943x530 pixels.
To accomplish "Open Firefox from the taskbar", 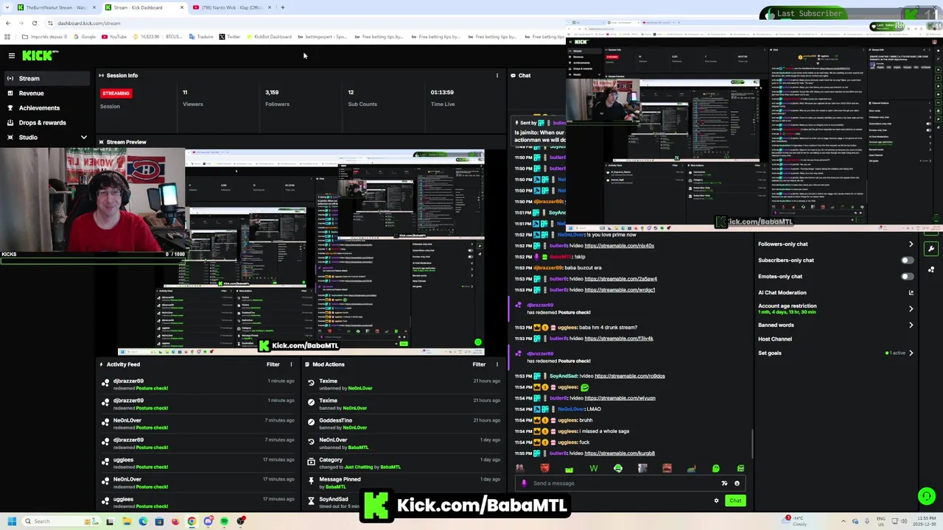I will coord(175,521).
